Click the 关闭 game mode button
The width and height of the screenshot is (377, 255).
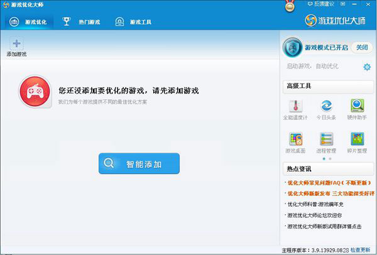362,48
